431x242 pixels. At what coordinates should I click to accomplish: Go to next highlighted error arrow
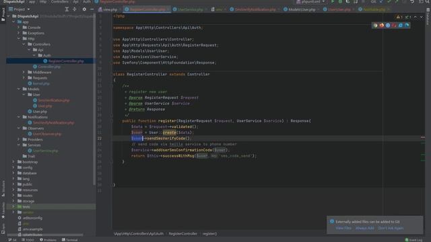(422, 17)
